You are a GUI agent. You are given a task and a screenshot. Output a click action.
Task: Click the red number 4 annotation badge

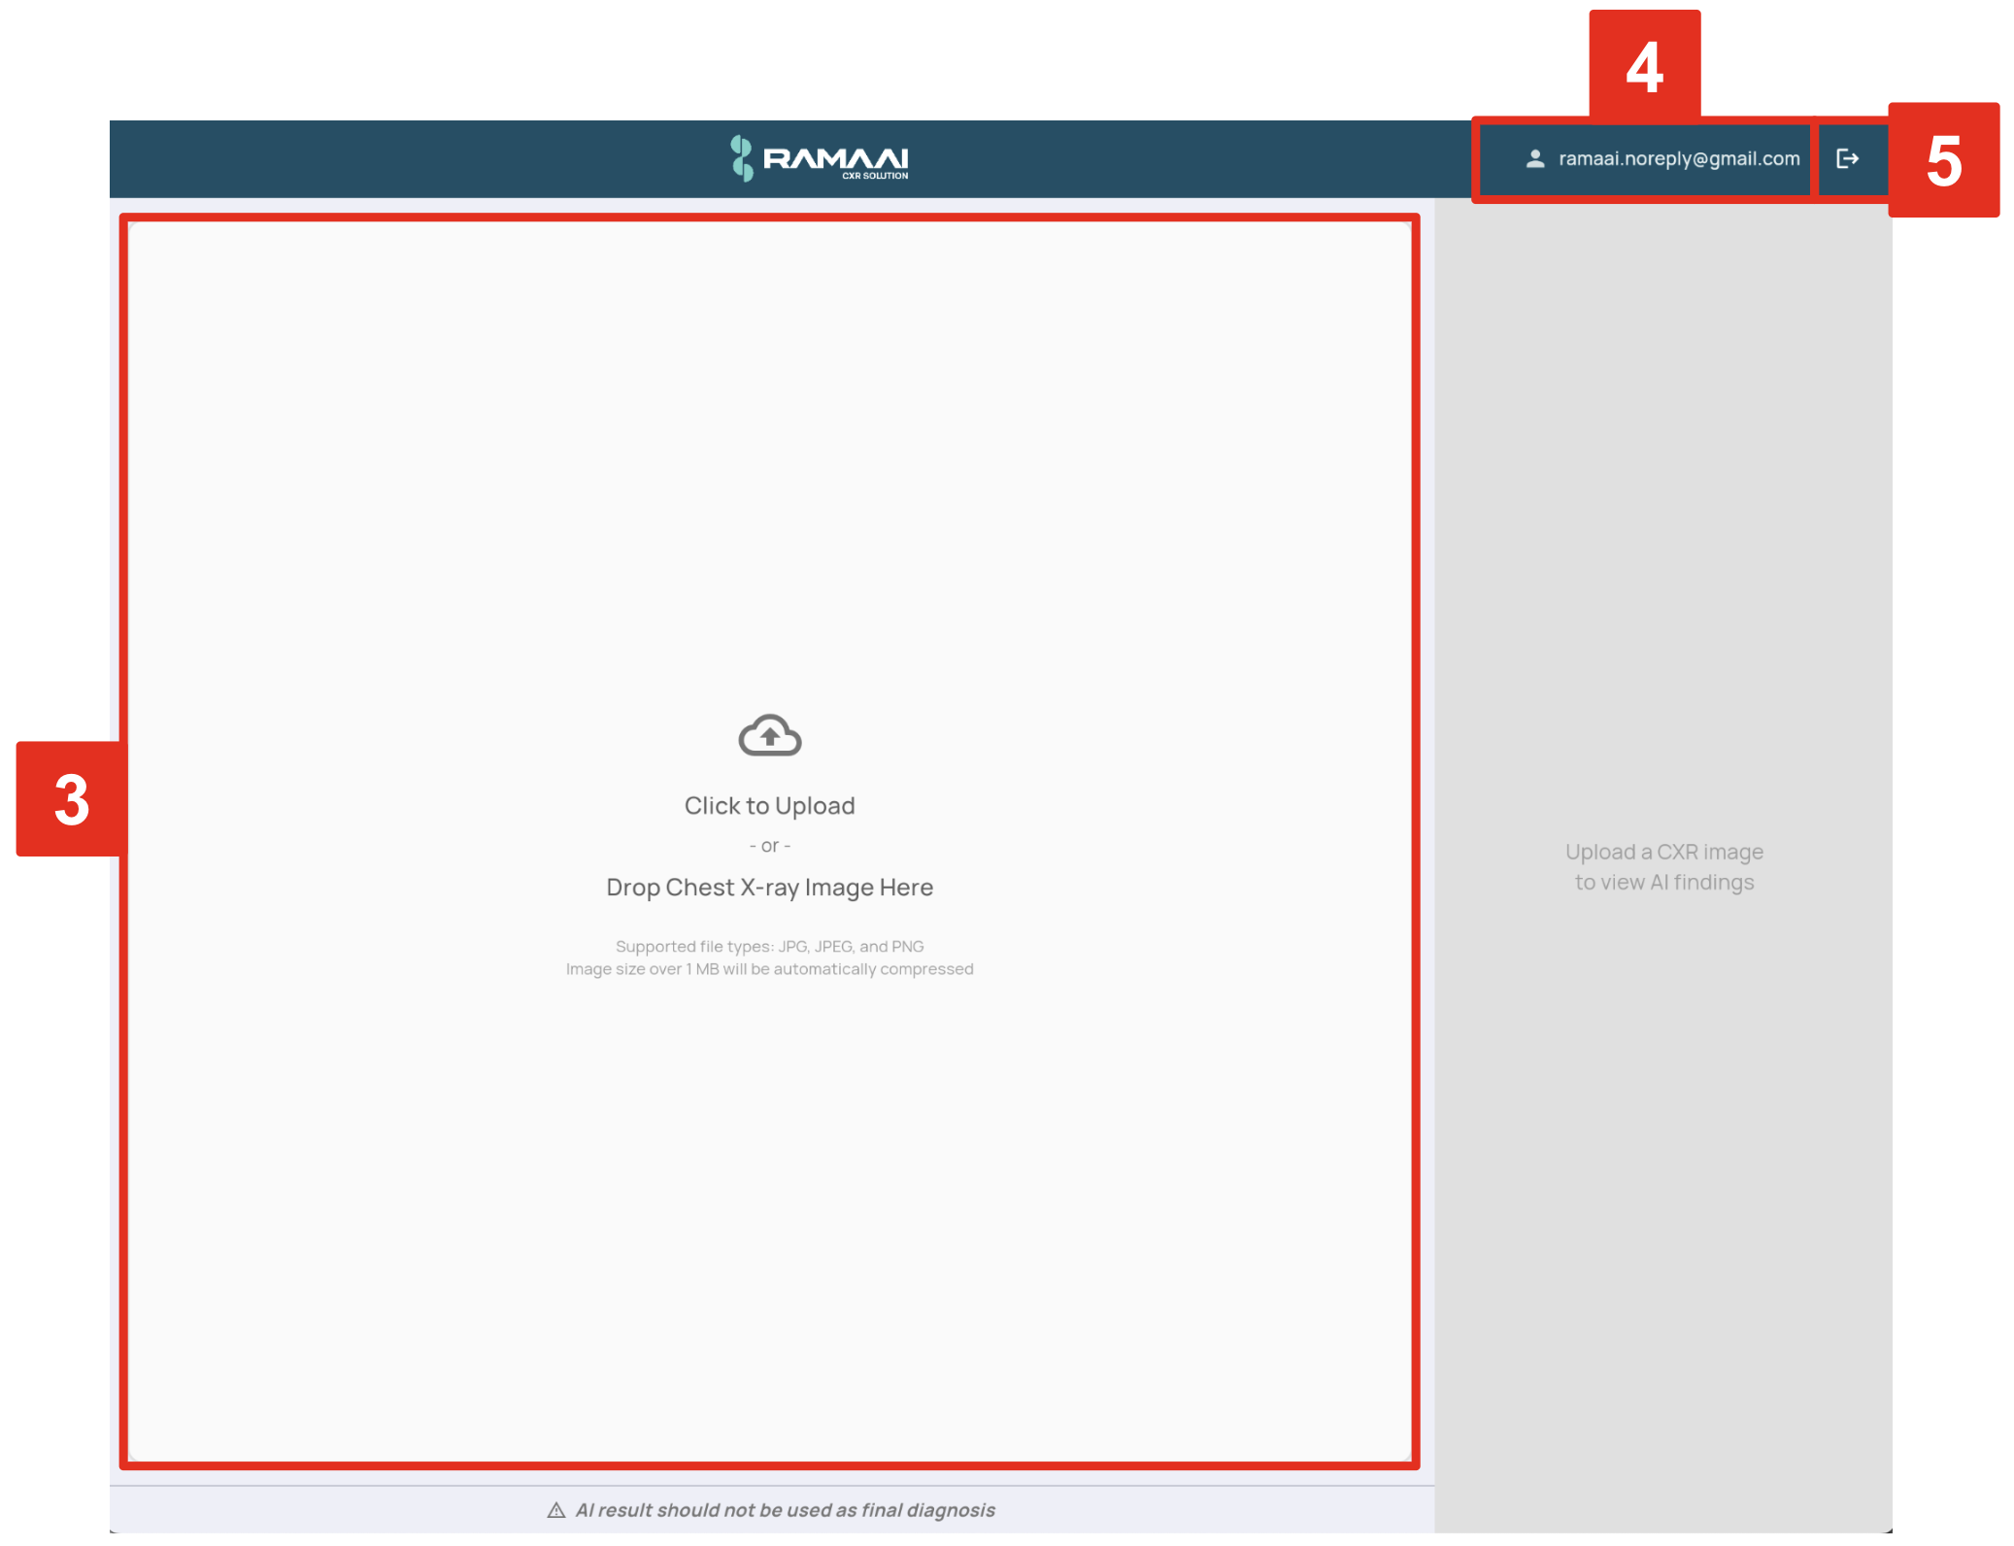1644,67
